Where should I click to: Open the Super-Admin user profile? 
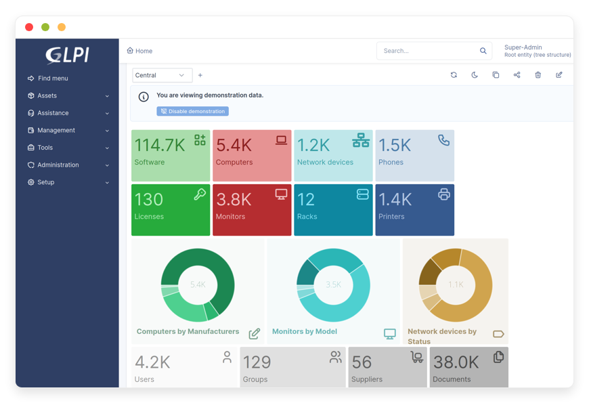point(537,51)
